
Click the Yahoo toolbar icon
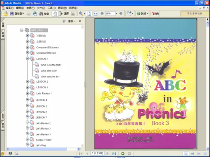pyautogui.click(x=155, y=13)
